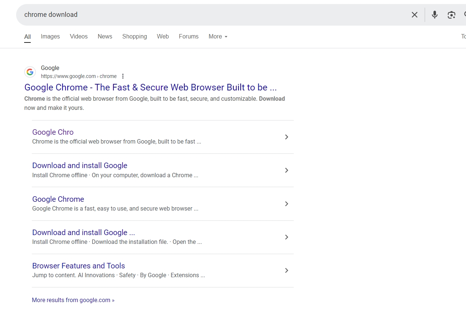This screenshot has width=466, height=316.
Task: Open the 'Google Chro' sitelink
Action: point(53,132)
